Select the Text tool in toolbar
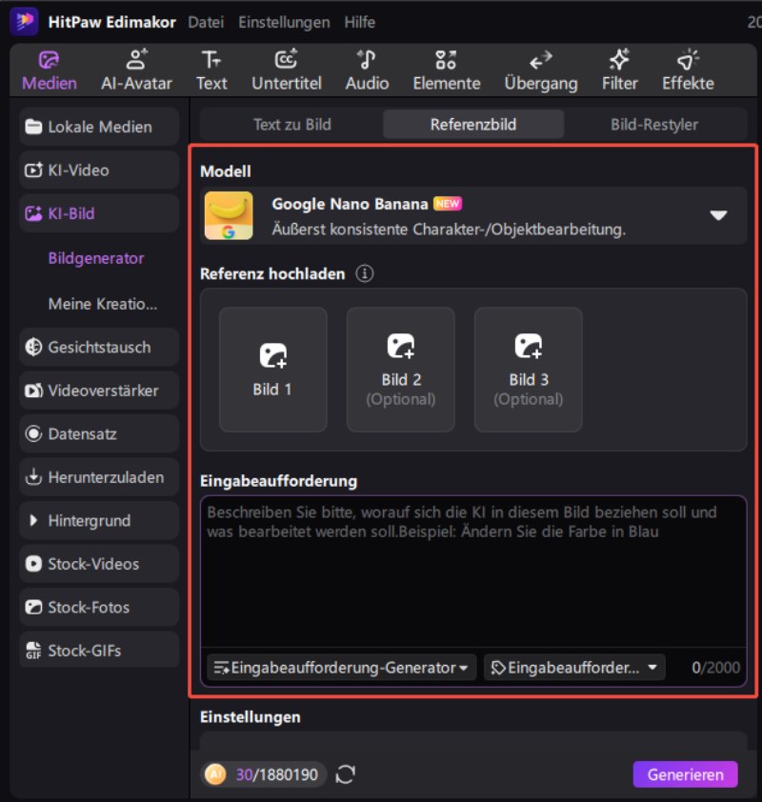 click(211, 70)
